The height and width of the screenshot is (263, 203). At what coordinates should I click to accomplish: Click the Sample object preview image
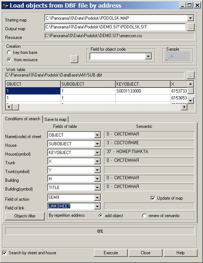(x=178, y=56)
